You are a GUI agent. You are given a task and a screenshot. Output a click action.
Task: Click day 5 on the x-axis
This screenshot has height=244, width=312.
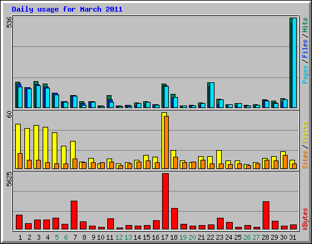tap(57, 237)
